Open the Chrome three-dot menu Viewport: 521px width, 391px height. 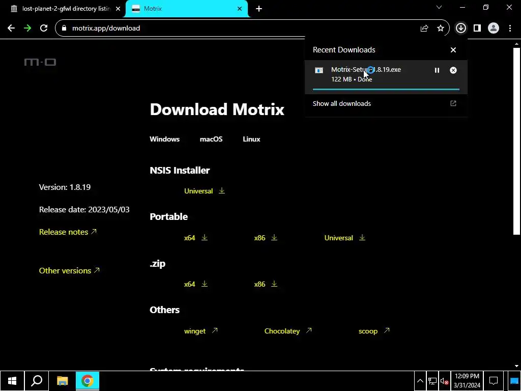(x=510, y=28)
